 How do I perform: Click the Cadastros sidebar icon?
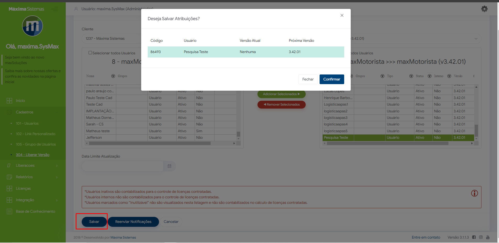(x=9, y=112)
